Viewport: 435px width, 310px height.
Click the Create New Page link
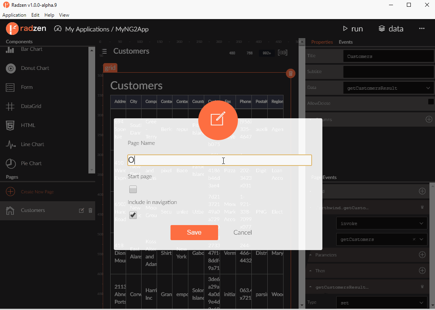(37, 192)
